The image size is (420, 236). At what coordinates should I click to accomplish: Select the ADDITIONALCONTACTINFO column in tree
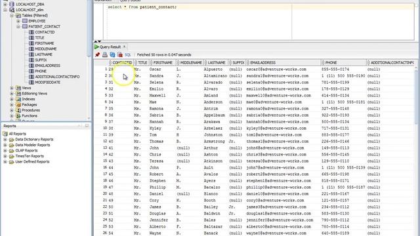click(57, 77)
